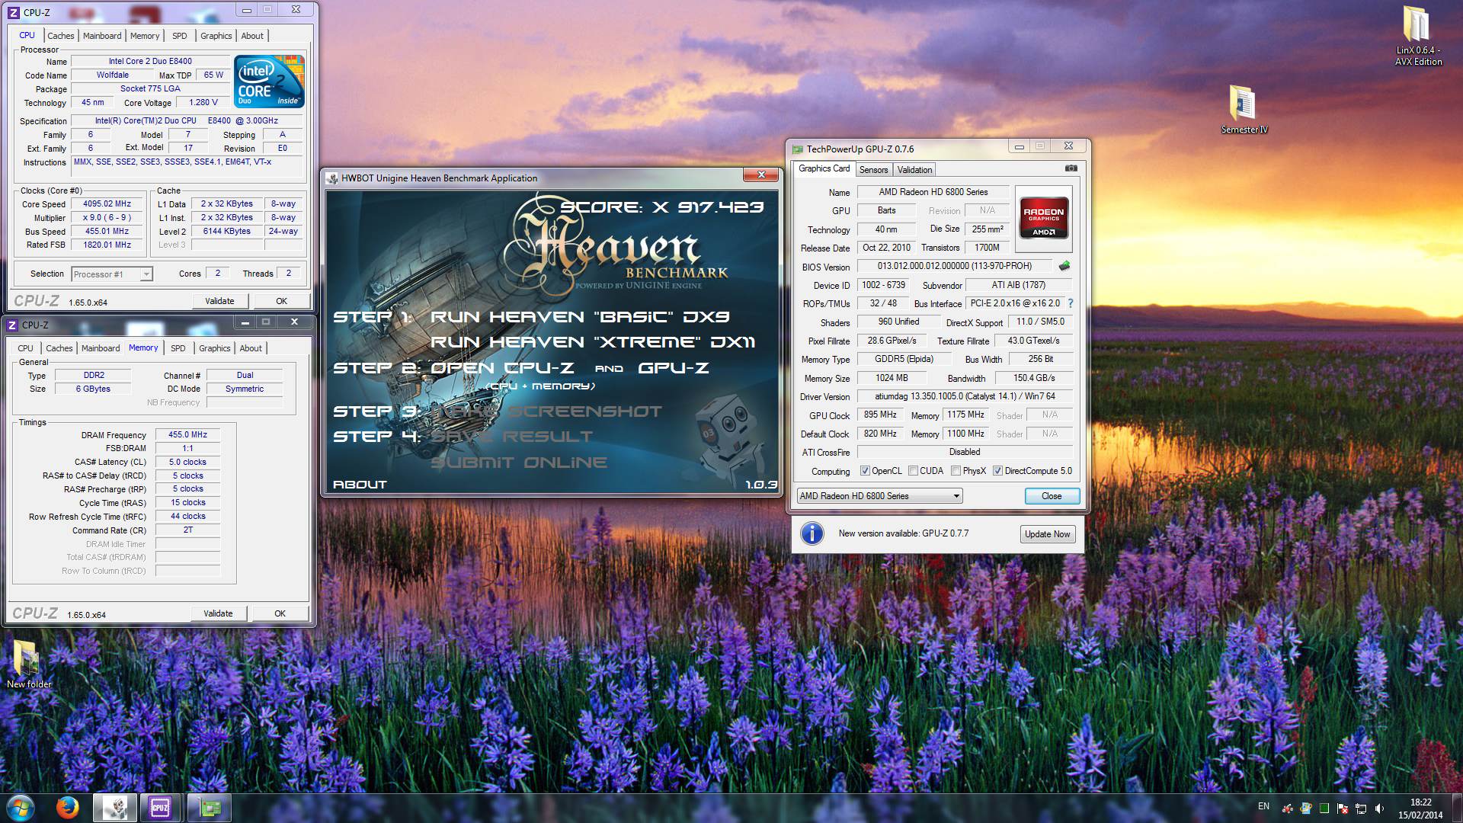Open the Windows Start menu orb
1463x823 pixels.
(21, 807)
